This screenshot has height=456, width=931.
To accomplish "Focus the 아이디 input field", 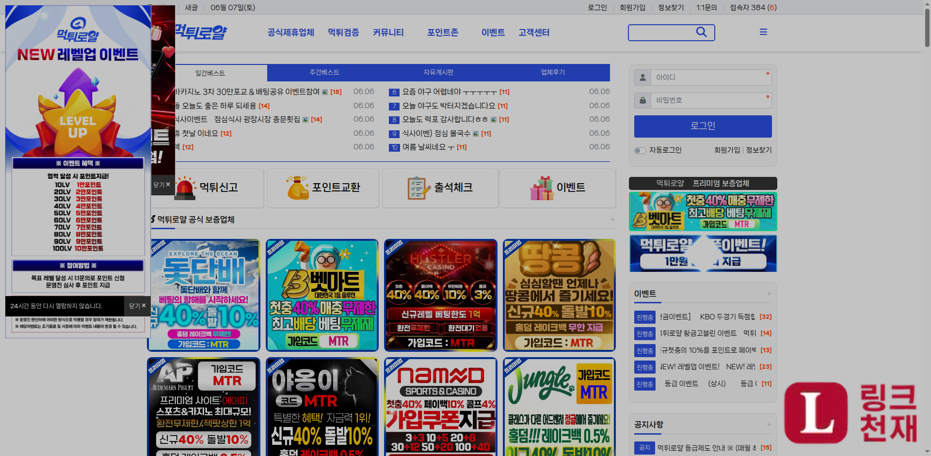I will [711, 78].
